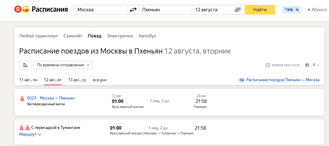Select the Электричка transport tab

[120, 36]
